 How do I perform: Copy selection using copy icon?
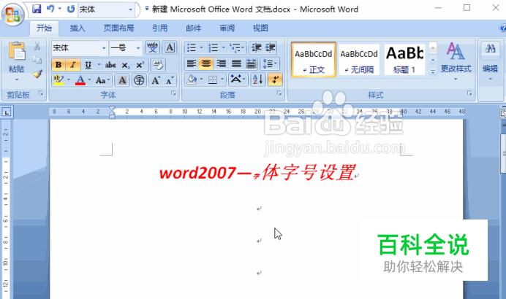(37, 60)
